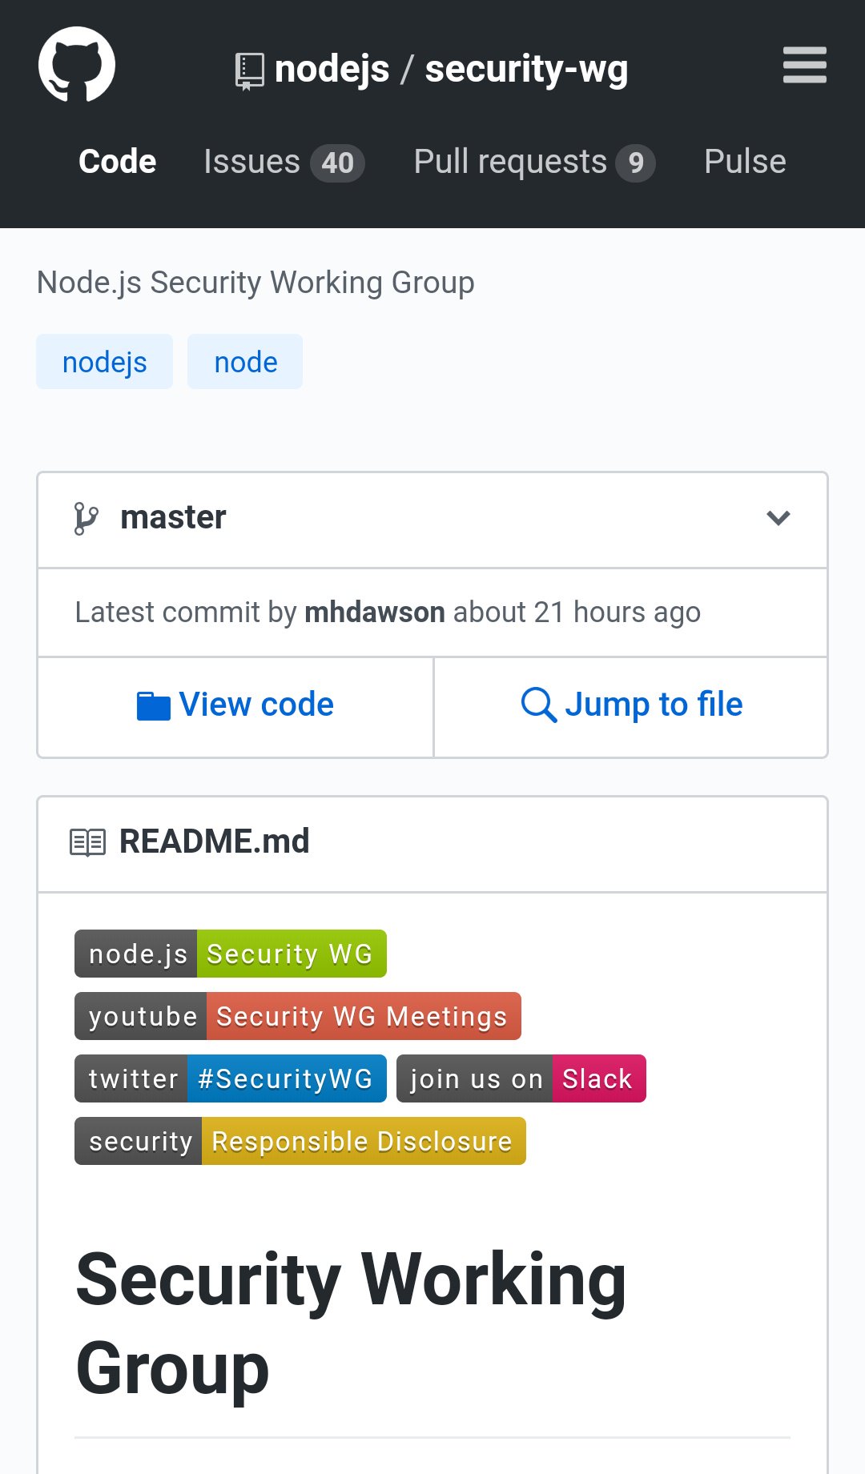Open the nodejs organization link
865x1474 pixels.
332,70
